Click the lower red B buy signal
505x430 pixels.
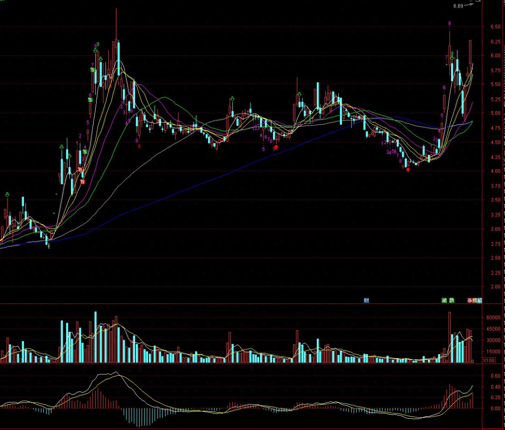(x=83, y=182)
